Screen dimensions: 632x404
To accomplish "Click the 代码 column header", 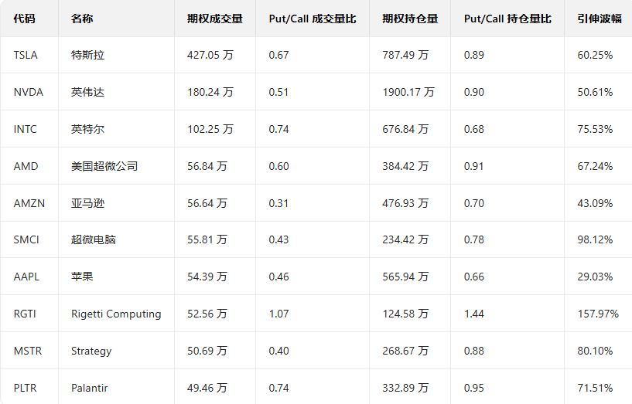I will click(25, 19).
